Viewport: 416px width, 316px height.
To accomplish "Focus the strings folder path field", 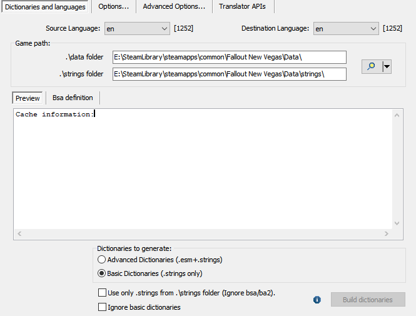I will tap(229, 74).
